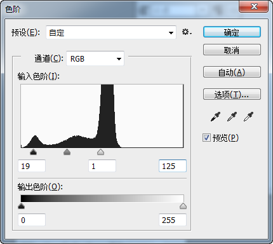Click the 自动(A) auto button
The image size is (273, 244).
coord(232,72)
